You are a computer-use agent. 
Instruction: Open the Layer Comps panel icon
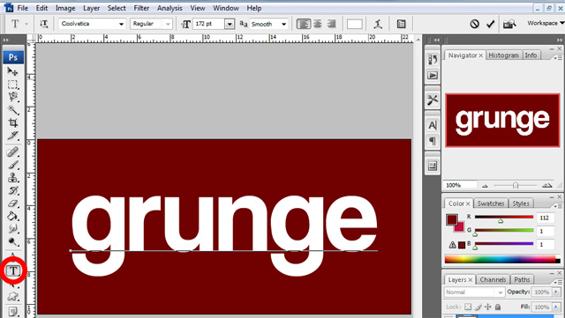click(433, 166)
